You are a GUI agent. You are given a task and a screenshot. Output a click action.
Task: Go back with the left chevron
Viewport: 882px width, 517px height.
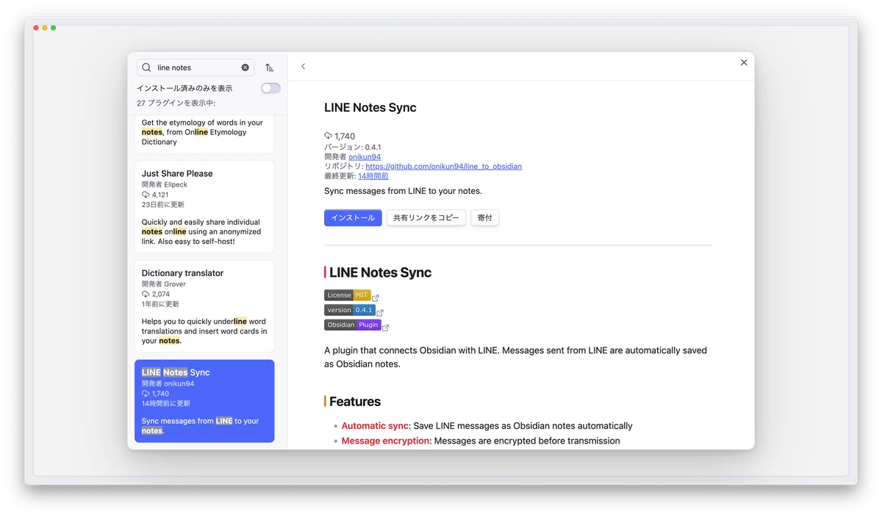click(x=303, y=67)
